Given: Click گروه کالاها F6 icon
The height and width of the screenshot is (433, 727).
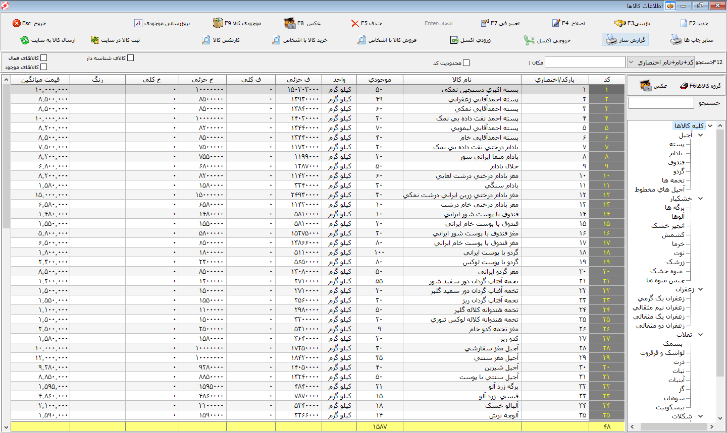Looking at the screenshot, I should (684, 86).
